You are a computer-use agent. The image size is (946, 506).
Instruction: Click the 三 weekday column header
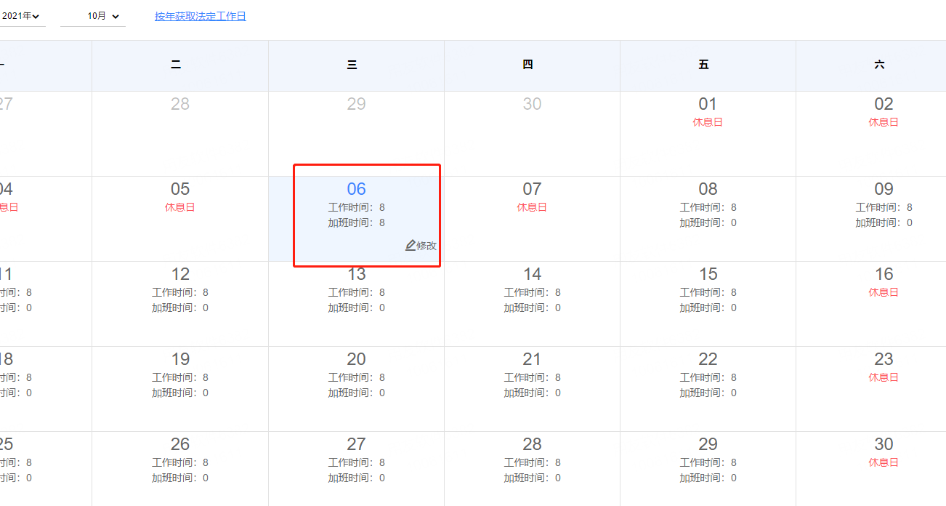[x=357, y=65]
